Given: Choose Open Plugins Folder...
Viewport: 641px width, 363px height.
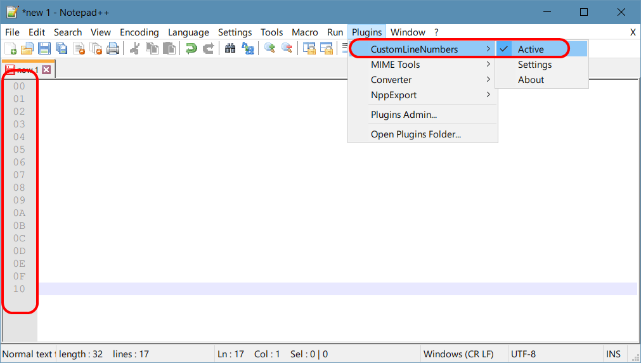Looking at the screenshot, I should click(423, 134).
